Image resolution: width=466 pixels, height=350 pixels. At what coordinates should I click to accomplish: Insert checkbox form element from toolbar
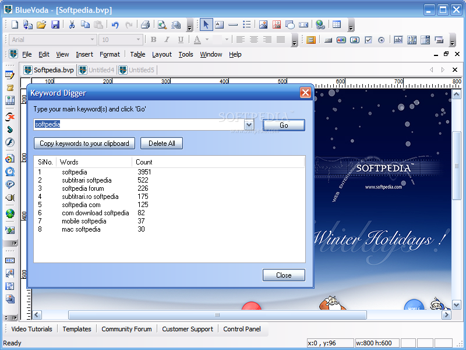tap(368, 40)
